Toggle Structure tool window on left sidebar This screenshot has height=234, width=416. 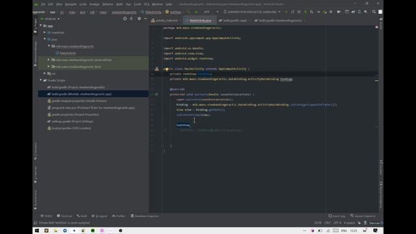[35, 151]
